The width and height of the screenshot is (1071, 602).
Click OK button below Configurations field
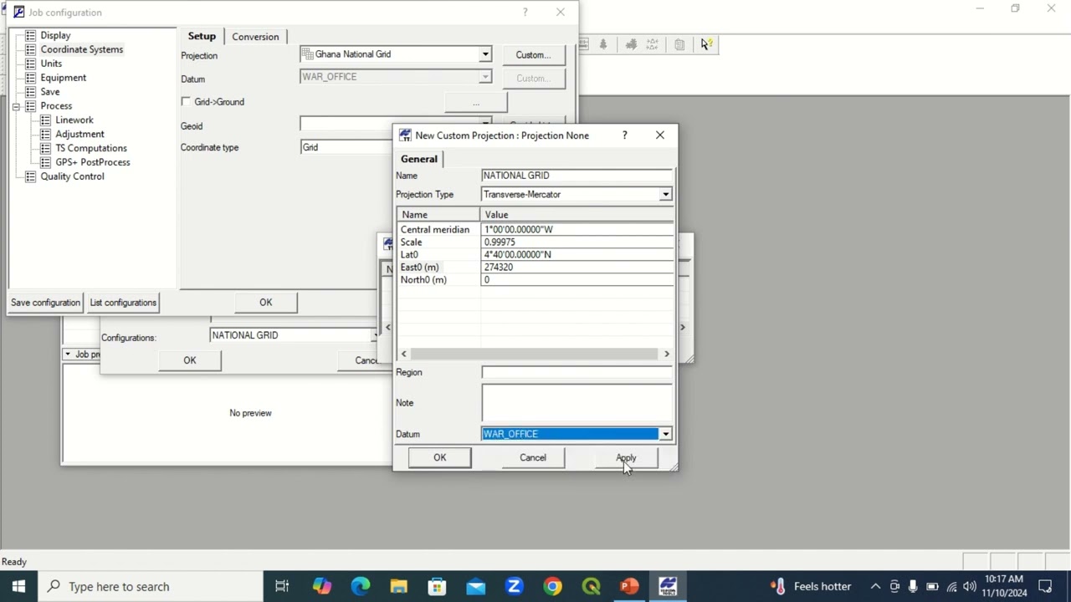tap(190, 360)
